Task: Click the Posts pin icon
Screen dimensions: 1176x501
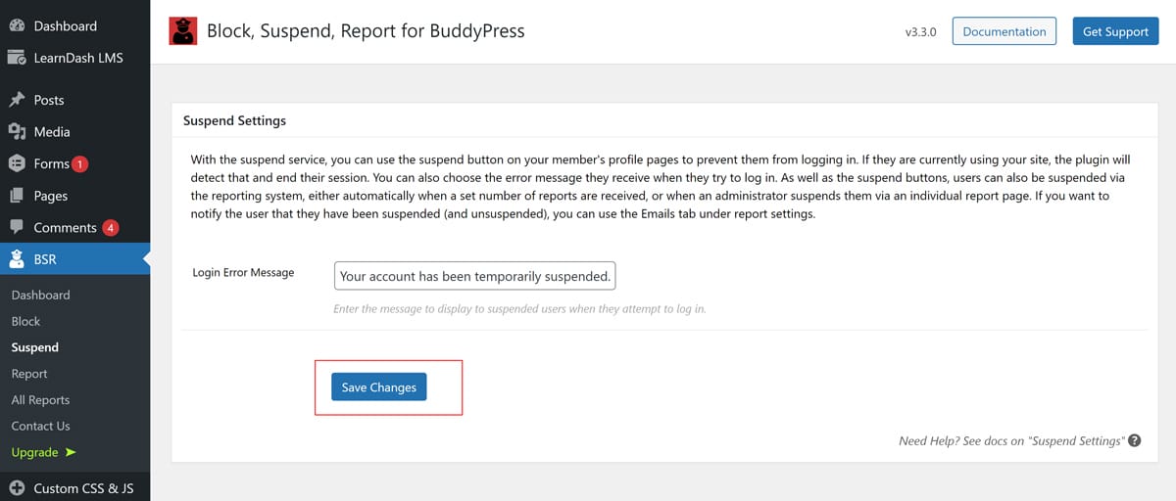Action: coord(17,100)
